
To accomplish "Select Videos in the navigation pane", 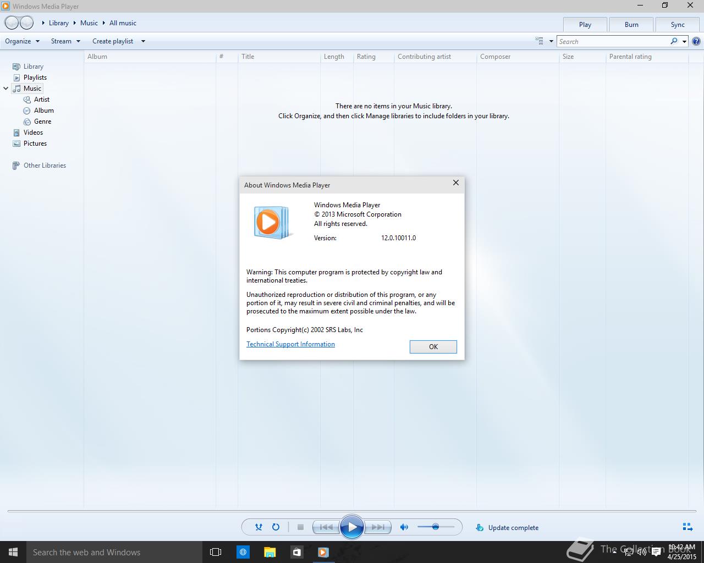I will tap(33, 133).
